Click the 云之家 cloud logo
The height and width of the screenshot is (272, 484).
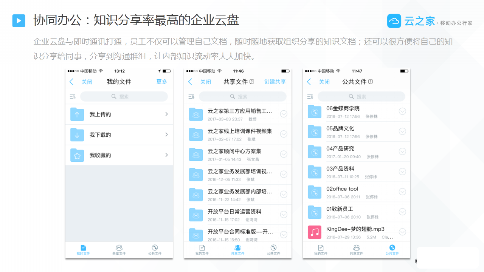click(x=394, y=21)
